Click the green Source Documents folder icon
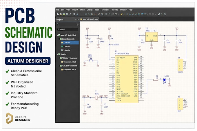Viewport: 197px width, 131px height. (61, 39)
